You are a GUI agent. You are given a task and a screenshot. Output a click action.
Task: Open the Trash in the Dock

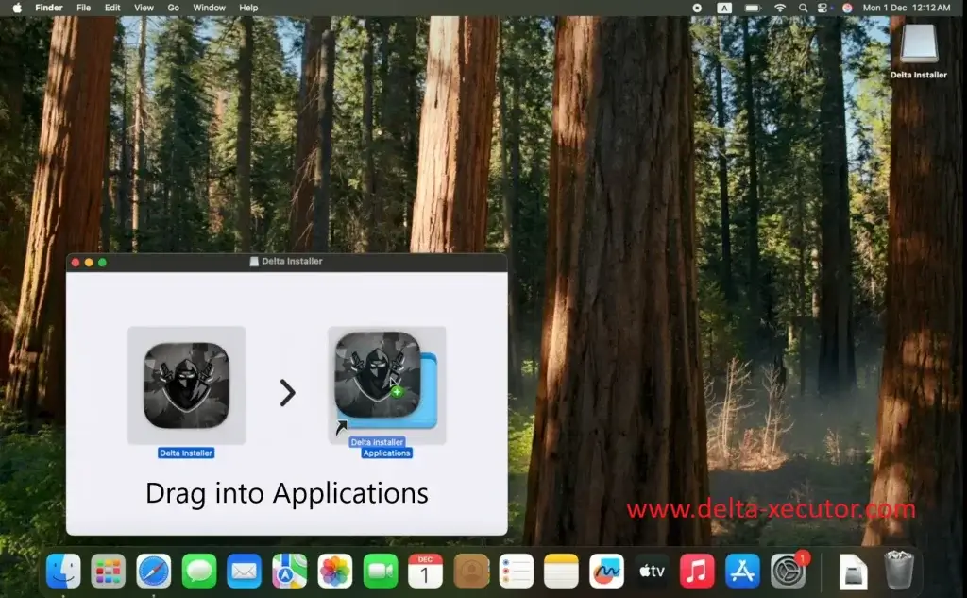tap(899, 571)
